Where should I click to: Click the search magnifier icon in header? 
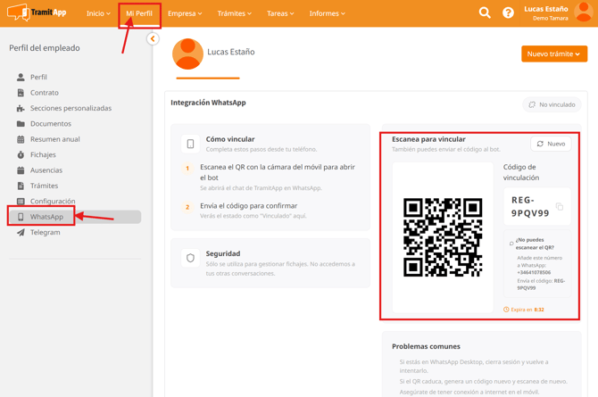(485, 13)
